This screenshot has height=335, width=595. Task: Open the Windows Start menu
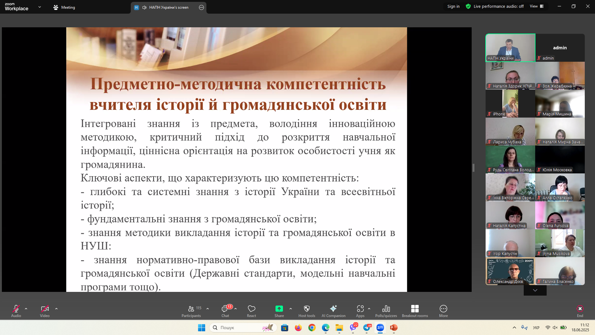[x=201, y=328]
